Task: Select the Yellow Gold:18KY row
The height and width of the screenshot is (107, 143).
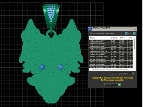Action: tap(111, 49)
